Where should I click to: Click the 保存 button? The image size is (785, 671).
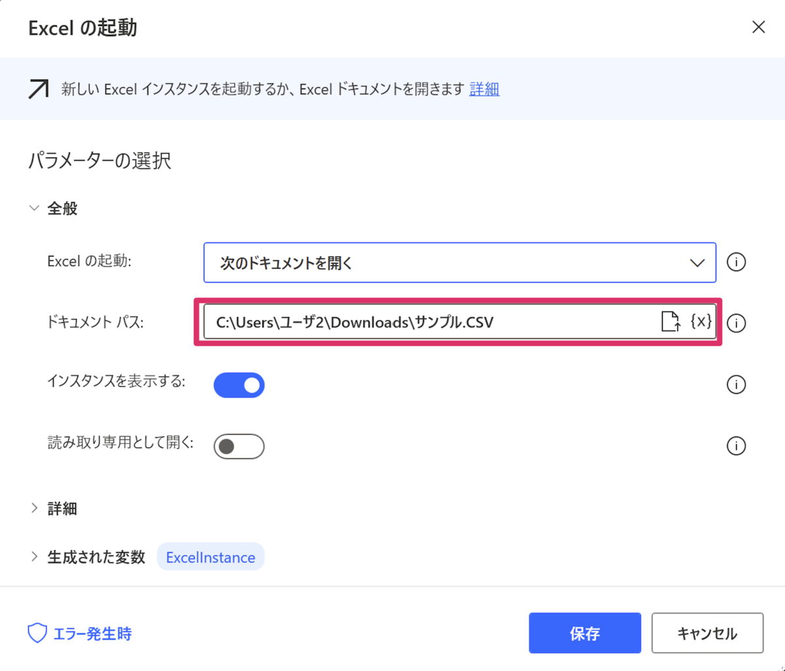point(585,633)
